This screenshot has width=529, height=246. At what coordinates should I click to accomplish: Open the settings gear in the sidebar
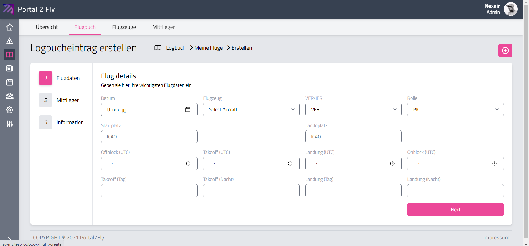[10, 110]
